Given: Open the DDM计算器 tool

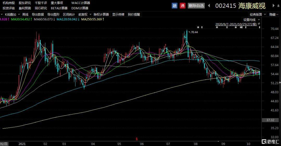Looking at the screenshot, I should (x=80, y=8).
